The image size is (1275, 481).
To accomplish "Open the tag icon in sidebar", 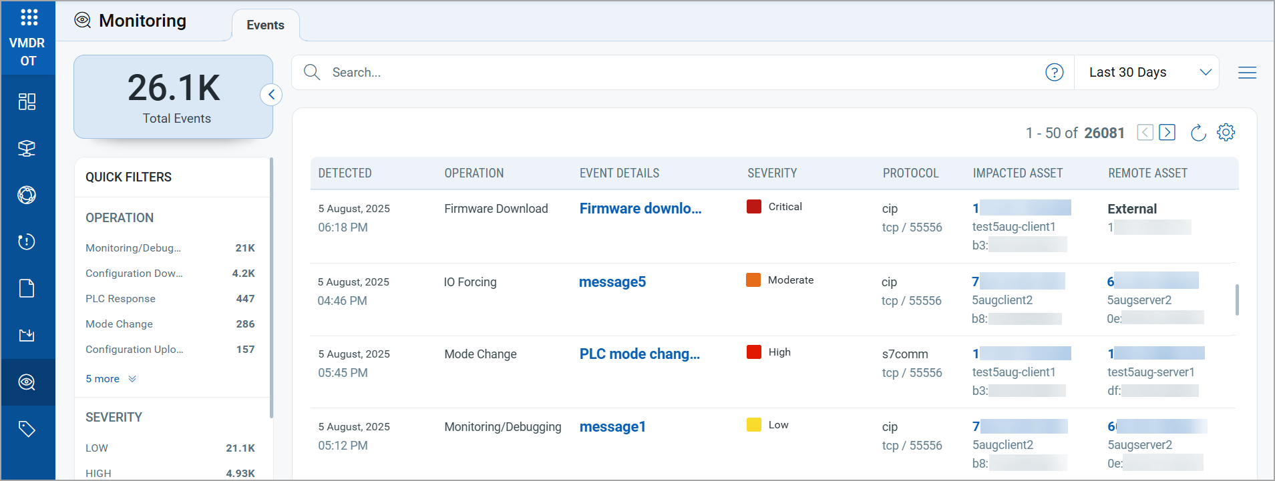I will [27, 429].
